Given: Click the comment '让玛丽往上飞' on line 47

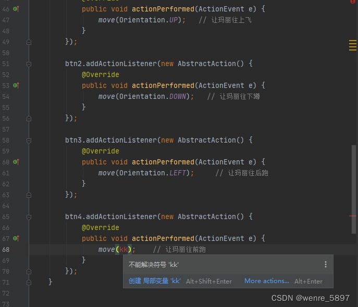Looking at the screenshot, I should [231, 20].
